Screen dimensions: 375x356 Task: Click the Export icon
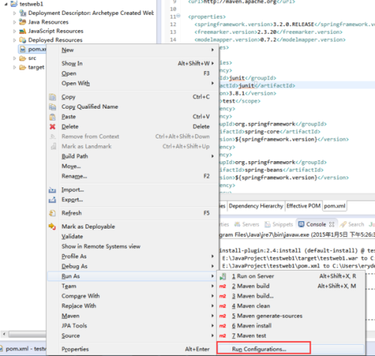point(52,200)
